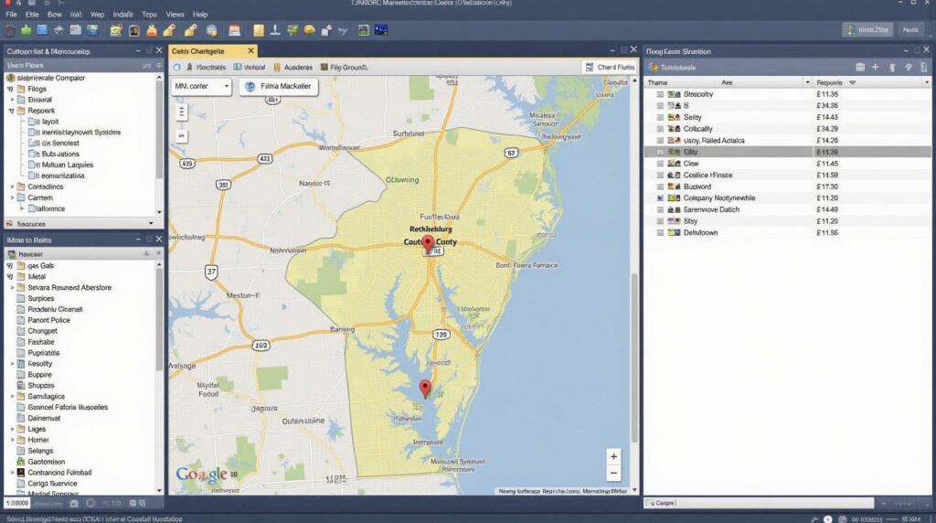Screen dimensions: 936x523
Task: Click the map layers icon below MN. correr
Action: point(182,112)
